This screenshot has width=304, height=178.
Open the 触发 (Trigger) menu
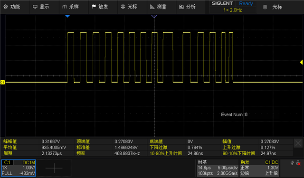click(103, 7)
